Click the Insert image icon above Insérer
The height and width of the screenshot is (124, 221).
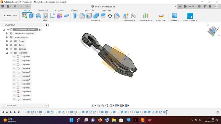click(x=175, y=16)
